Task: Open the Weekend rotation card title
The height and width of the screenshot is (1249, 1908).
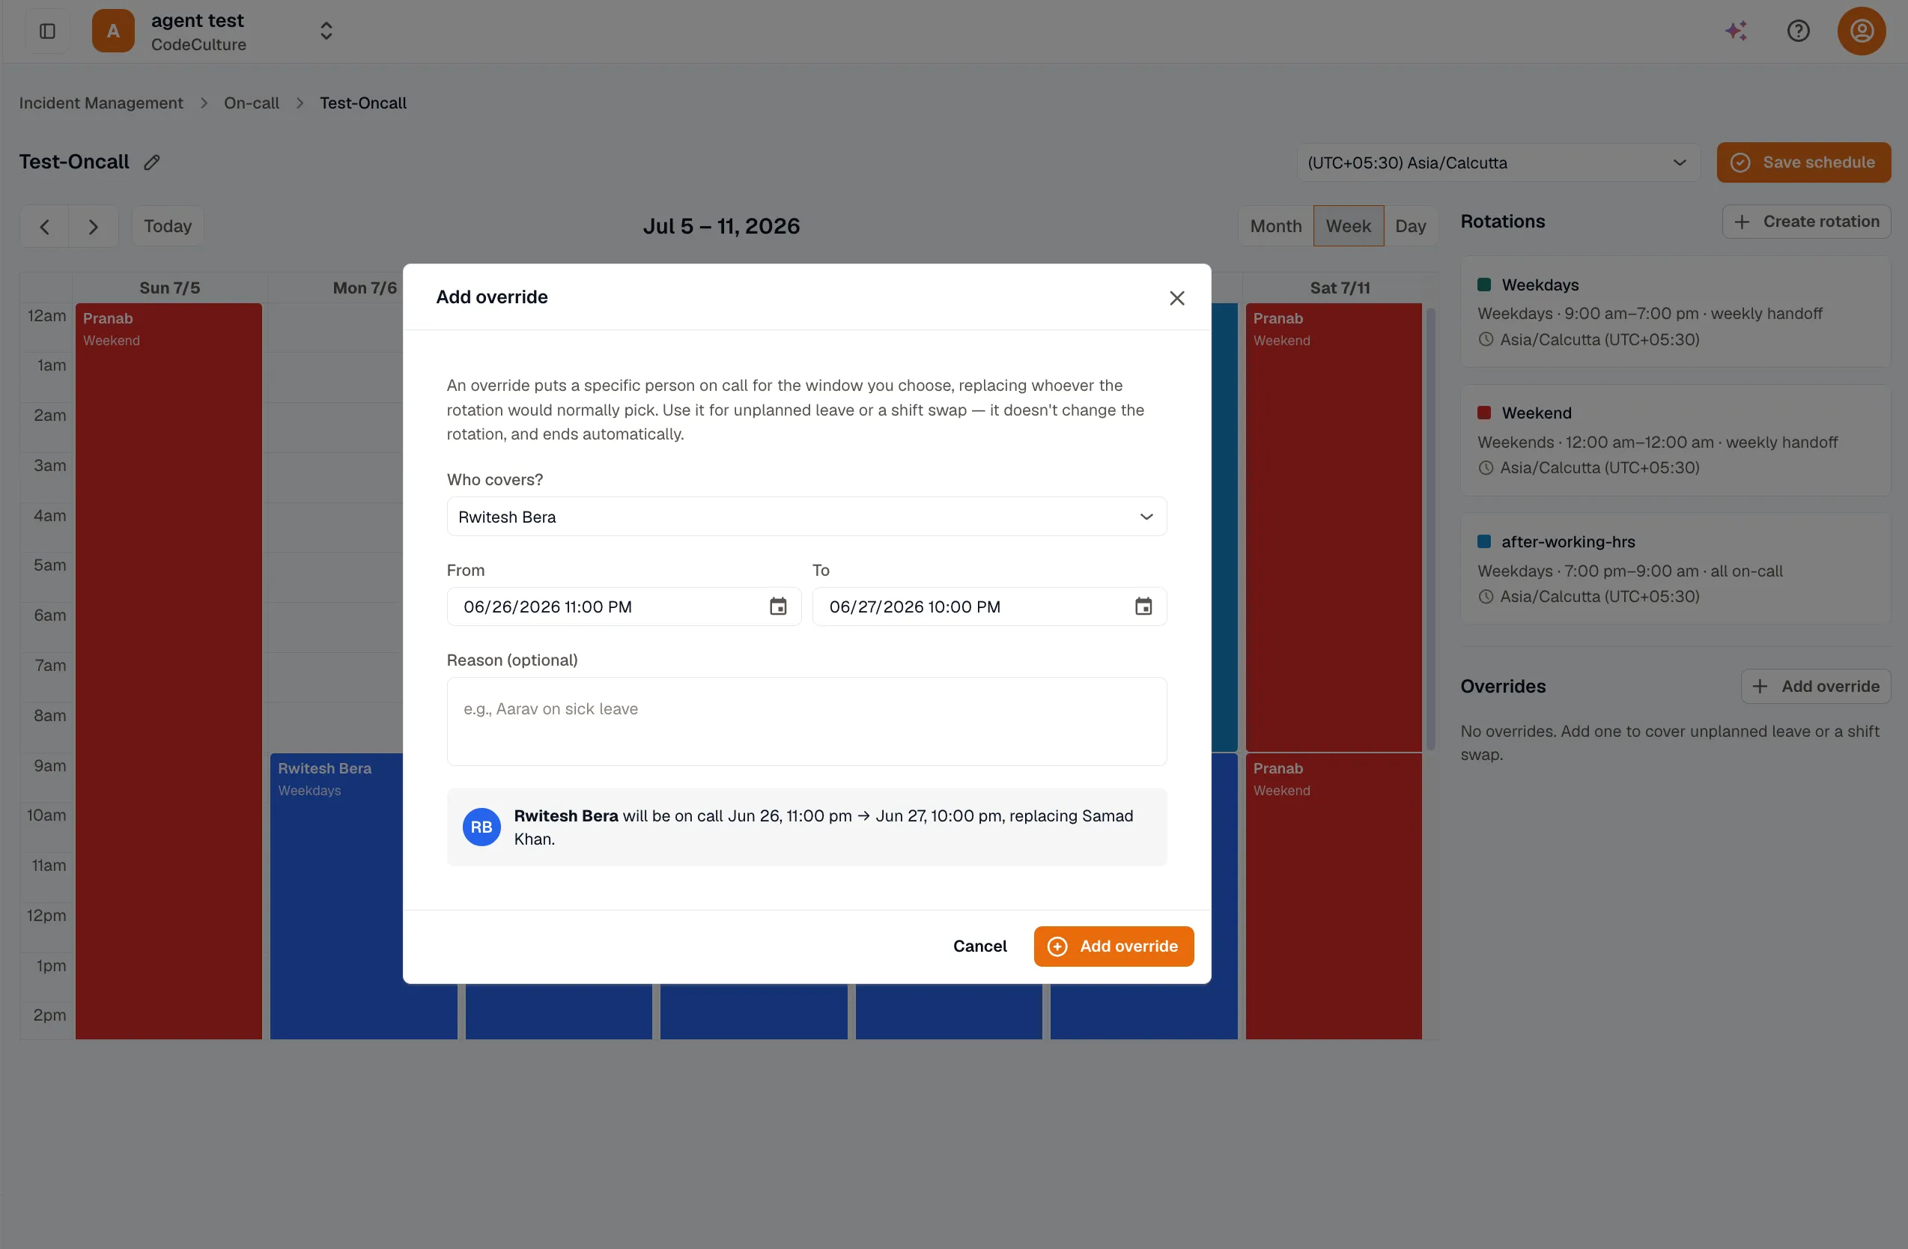Action: 1536,413
